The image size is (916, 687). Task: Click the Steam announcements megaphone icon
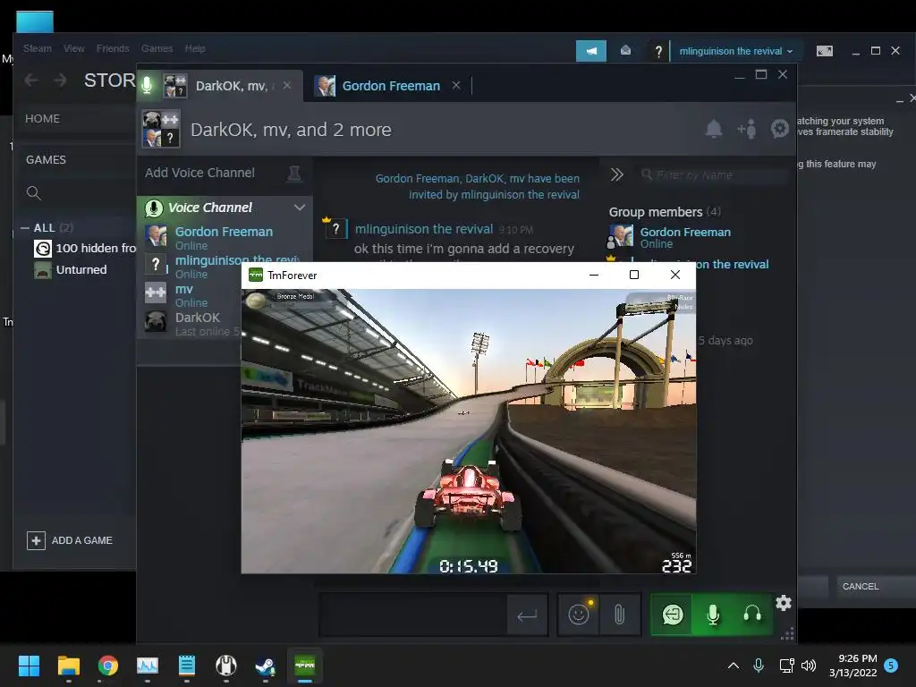coord(590,51)
